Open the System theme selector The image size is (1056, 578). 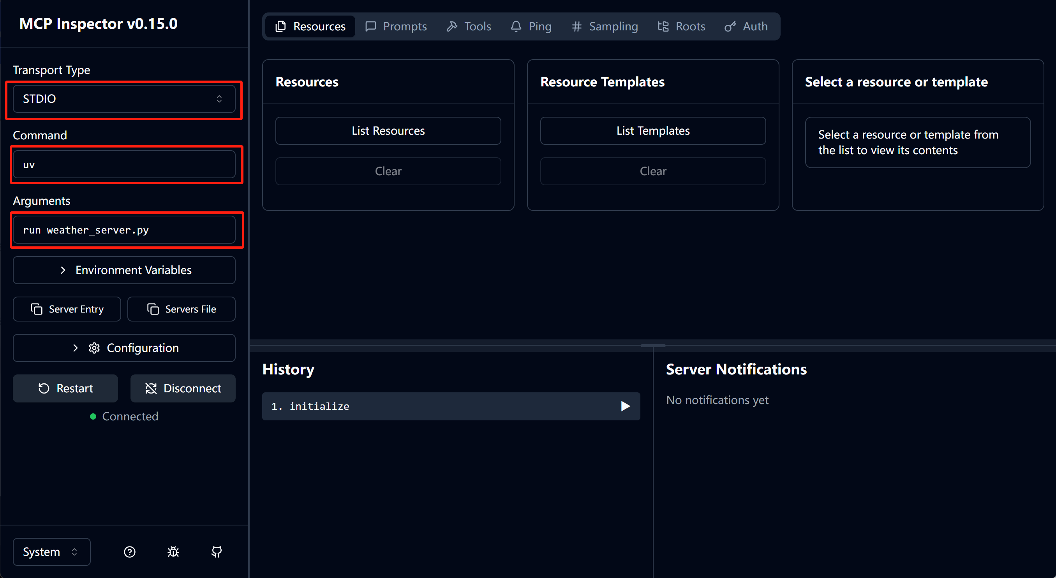[52, 552]
